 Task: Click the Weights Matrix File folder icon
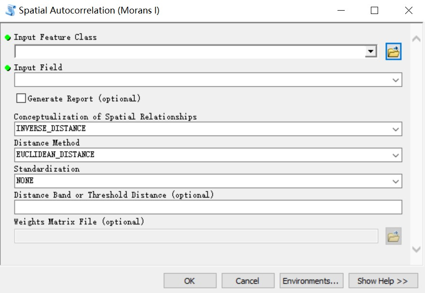(393, 236)
